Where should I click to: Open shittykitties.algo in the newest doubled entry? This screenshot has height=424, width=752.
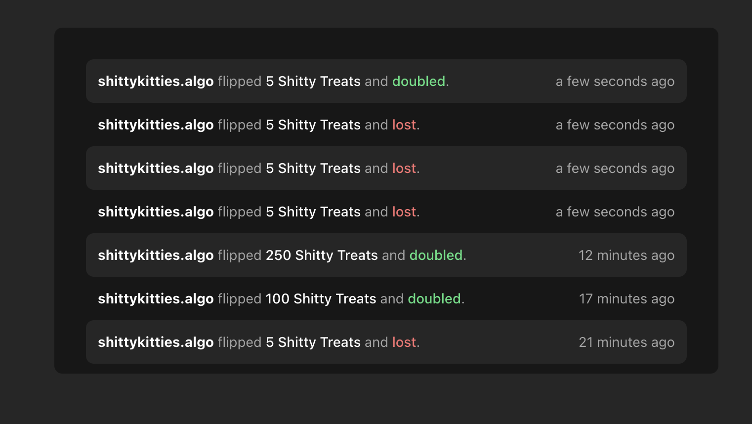click(x=156, y=82)
